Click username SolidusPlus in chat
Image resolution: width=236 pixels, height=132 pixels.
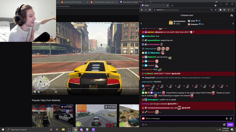(x=150, y=36)
